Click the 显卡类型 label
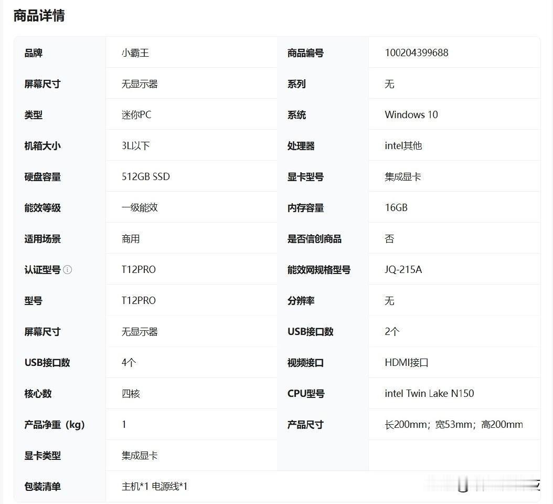This screenshot has height=504, width=553. pos(42,456)
